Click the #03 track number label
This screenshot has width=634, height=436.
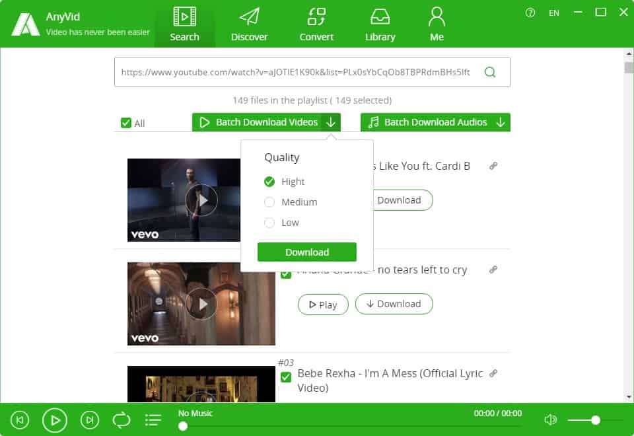point(286,363)
